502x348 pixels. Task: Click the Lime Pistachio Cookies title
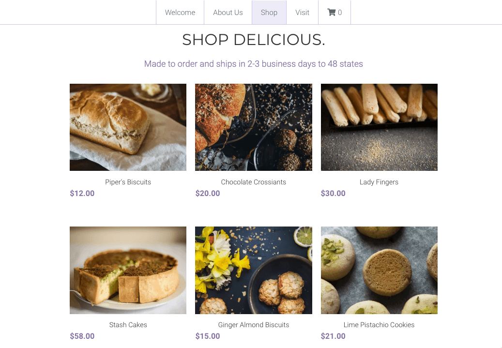(379, 325)
